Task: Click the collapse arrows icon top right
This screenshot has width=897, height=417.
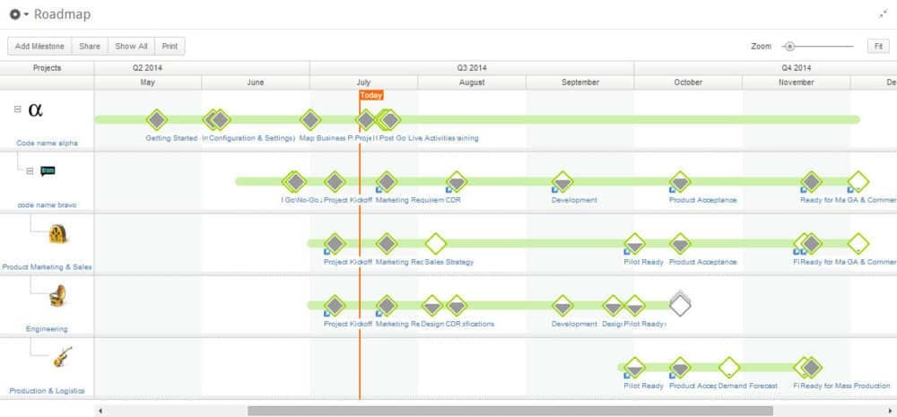Action: pos(884,14)
